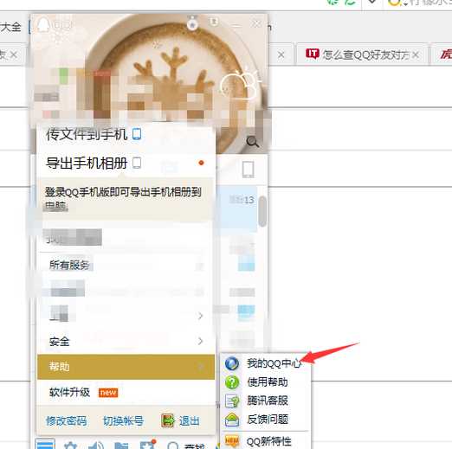Click the star favorites icon with red dot
Screen dimensions: 452x449
tap(147, 445)
